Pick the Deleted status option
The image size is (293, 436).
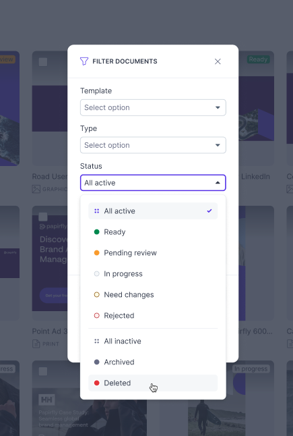(153, 383)
